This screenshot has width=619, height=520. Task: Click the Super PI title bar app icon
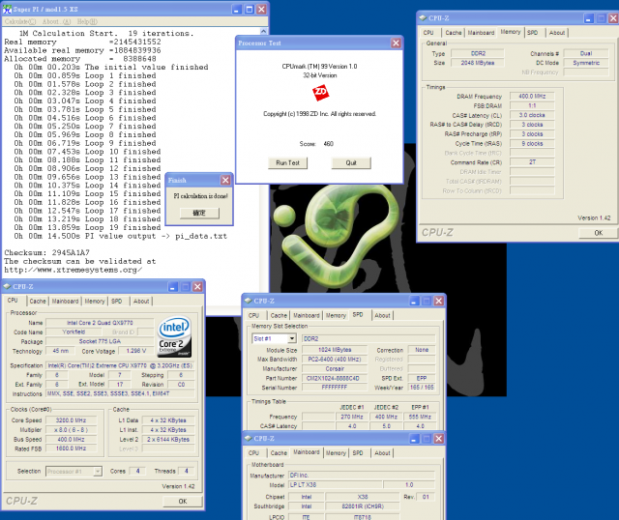tap(7, 9)
